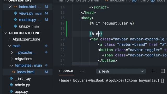Open models.py in Open Editors

(27, 20)
